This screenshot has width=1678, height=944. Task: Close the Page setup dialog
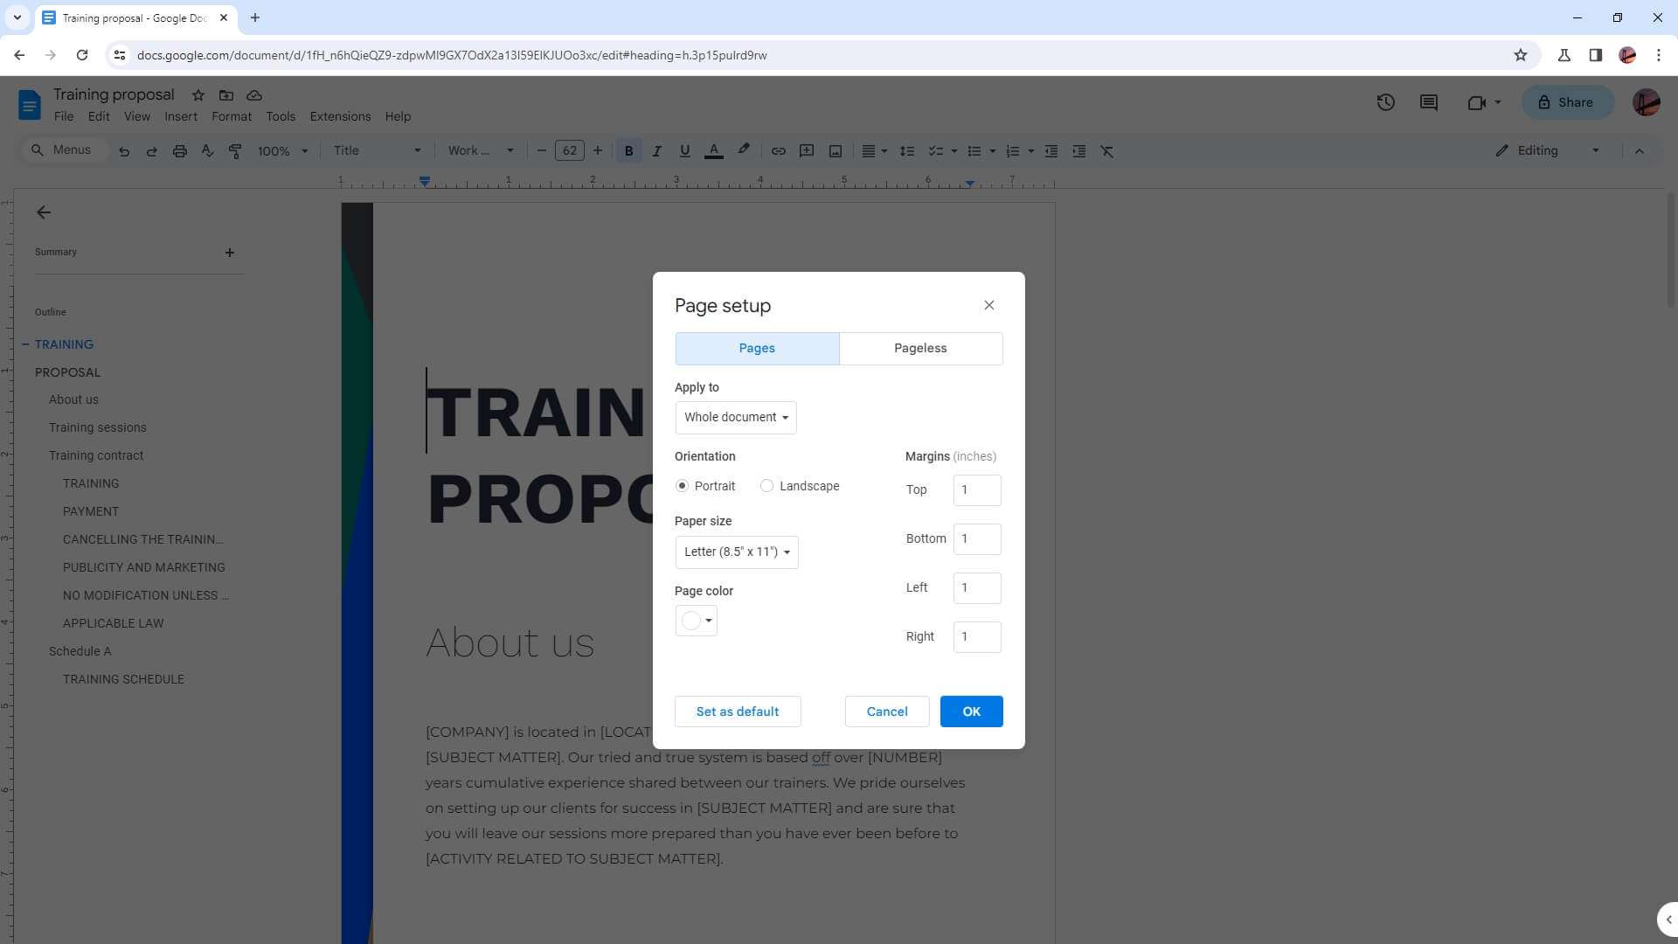[989, 305]
